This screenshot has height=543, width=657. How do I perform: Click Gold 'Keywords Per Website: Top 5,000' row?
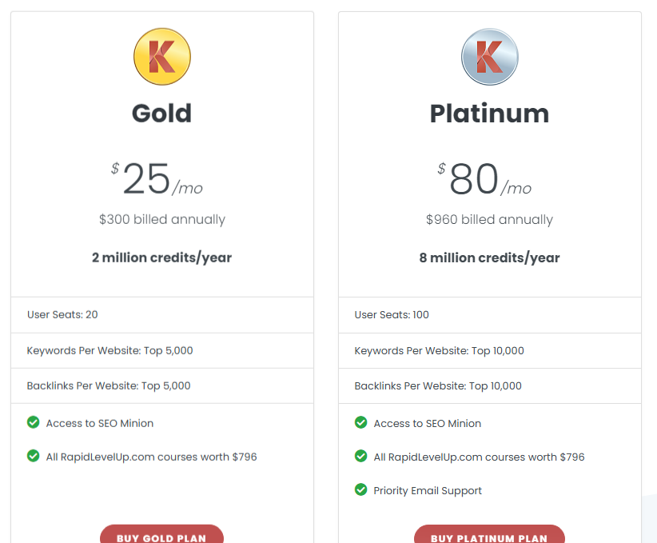162,351
